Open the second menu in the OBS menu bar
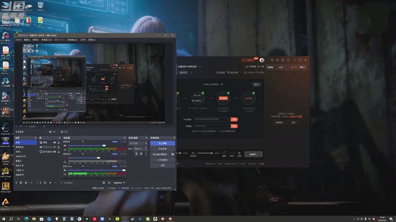The height and width of the screenshot is (222, 396). point(27,40)
